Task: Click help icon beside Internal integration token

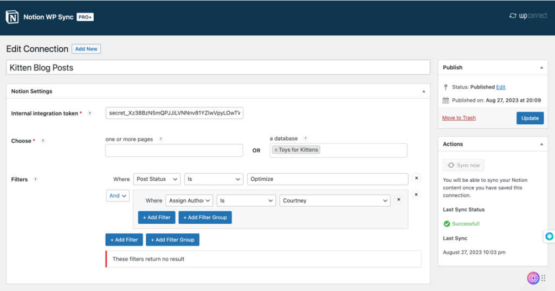Action: click(x=89, y=113)
